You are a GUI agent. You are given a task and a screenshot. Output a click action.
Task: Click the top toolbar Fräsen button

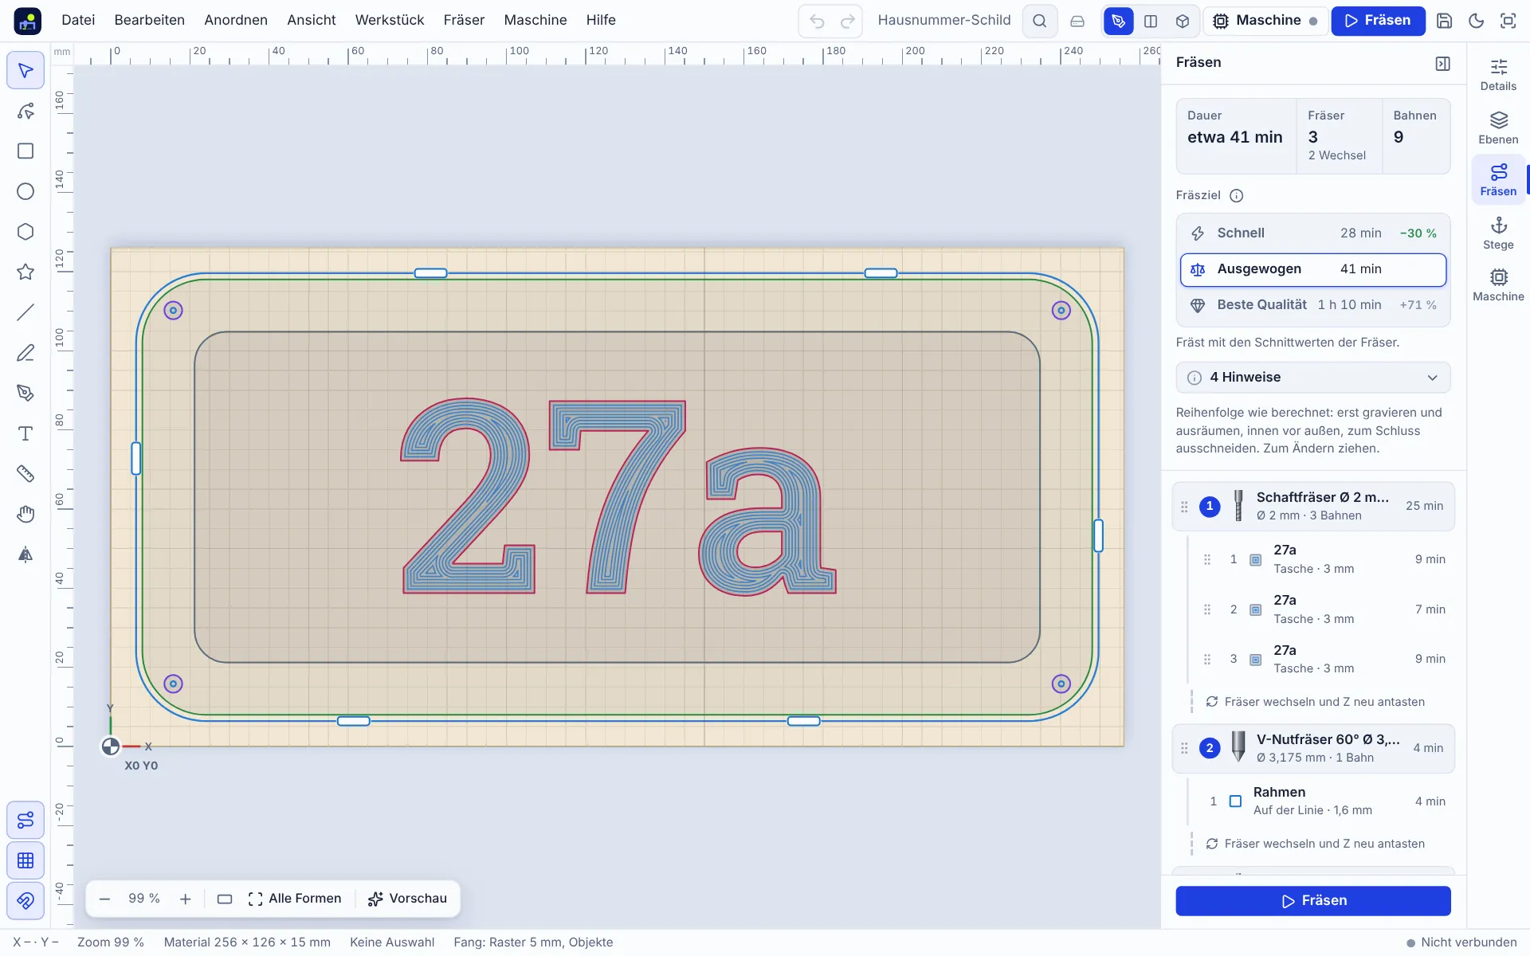tap(1377, 21)
